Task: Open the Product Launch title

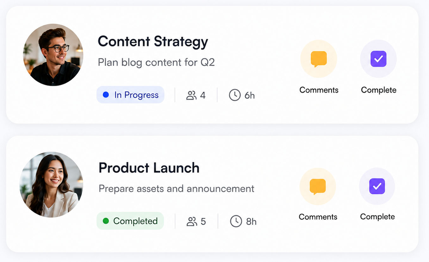Action: (x=149, y=168)
